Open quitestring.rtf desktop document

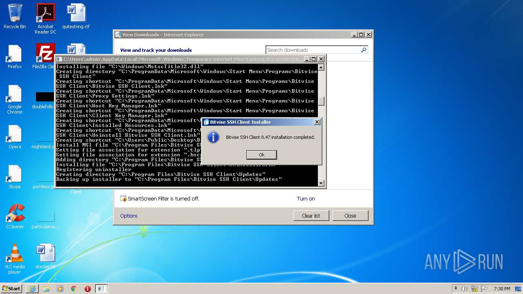pos(76,16)
